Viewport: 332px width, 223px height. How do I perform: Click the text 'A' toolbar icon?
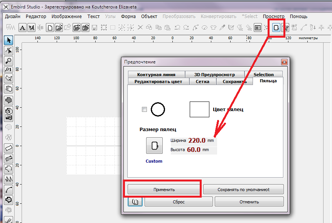point(23,28)
